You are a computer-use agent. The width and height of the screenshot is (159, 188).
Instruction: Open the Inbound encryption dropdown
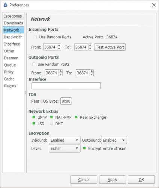pos(64,140)
